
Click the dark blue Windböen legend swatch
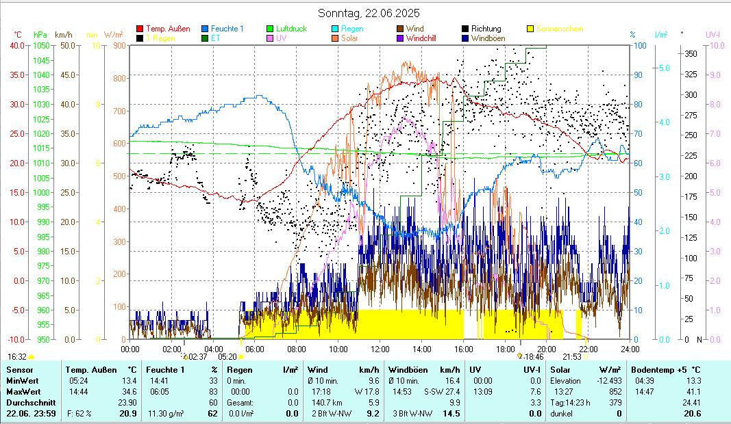click(x=465, y=38)
